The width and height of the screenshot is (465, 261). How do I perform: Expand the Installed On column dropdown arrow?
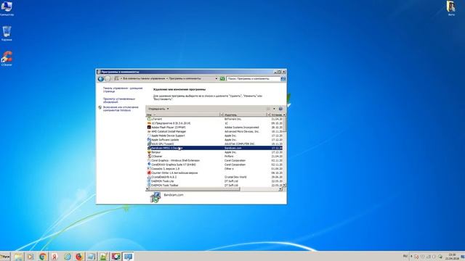[x=284, y=115]
